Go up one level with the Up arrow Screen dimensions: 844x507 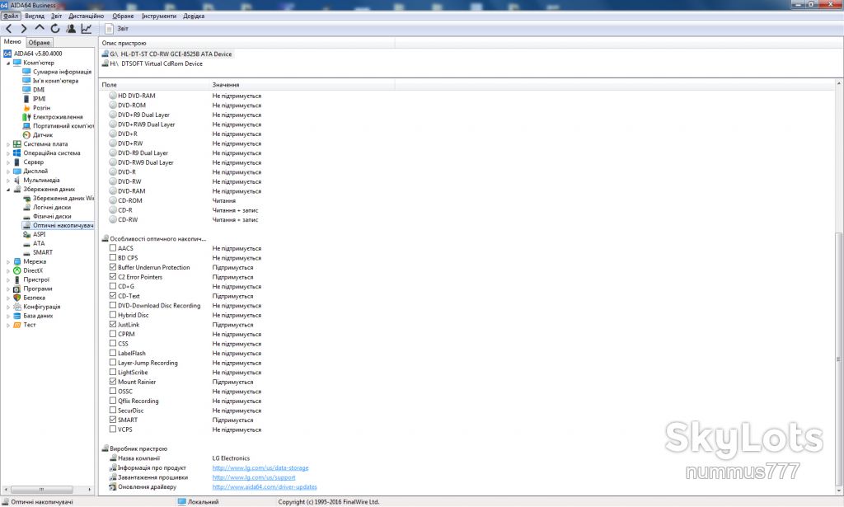(x=40, y=28)
